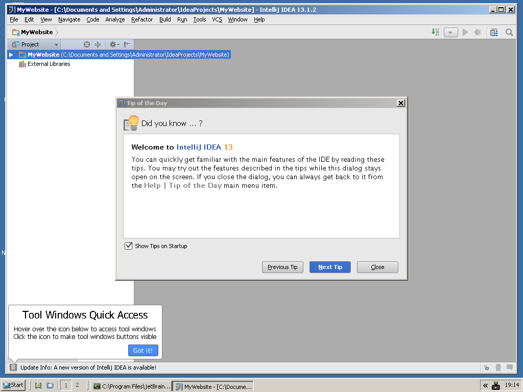Expand system tray hidden icons chevron
The image size is (523, 392).
[x=485, y=386]
